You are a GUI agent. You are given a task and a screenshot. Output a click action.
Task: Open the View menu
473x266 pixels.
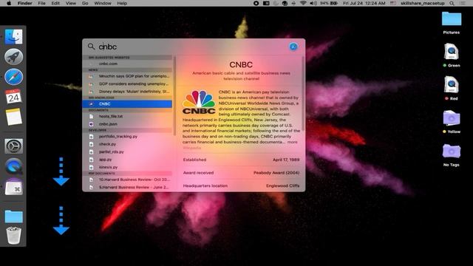(x=71, y=3)
